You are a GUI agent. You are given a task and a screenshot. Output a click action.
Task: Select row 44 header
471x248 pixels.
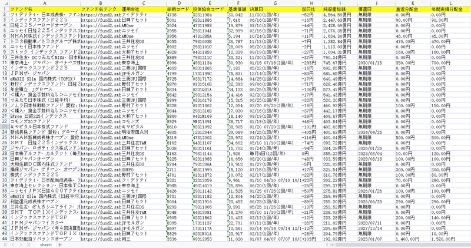(x=5, y=239)
